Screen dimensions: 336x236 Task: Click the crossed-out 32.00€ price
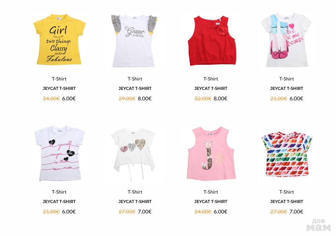203,99
